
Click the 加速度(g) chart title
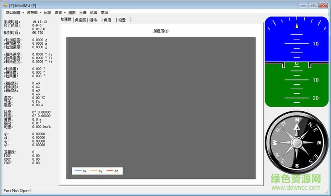click(161, 31)
